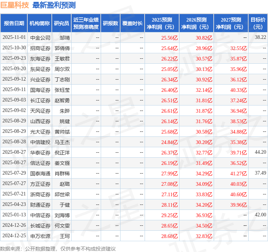Click the 44.20 target price value
This screenshot has width=268, height=252.
pyautogui.click(x=260, y=152)
